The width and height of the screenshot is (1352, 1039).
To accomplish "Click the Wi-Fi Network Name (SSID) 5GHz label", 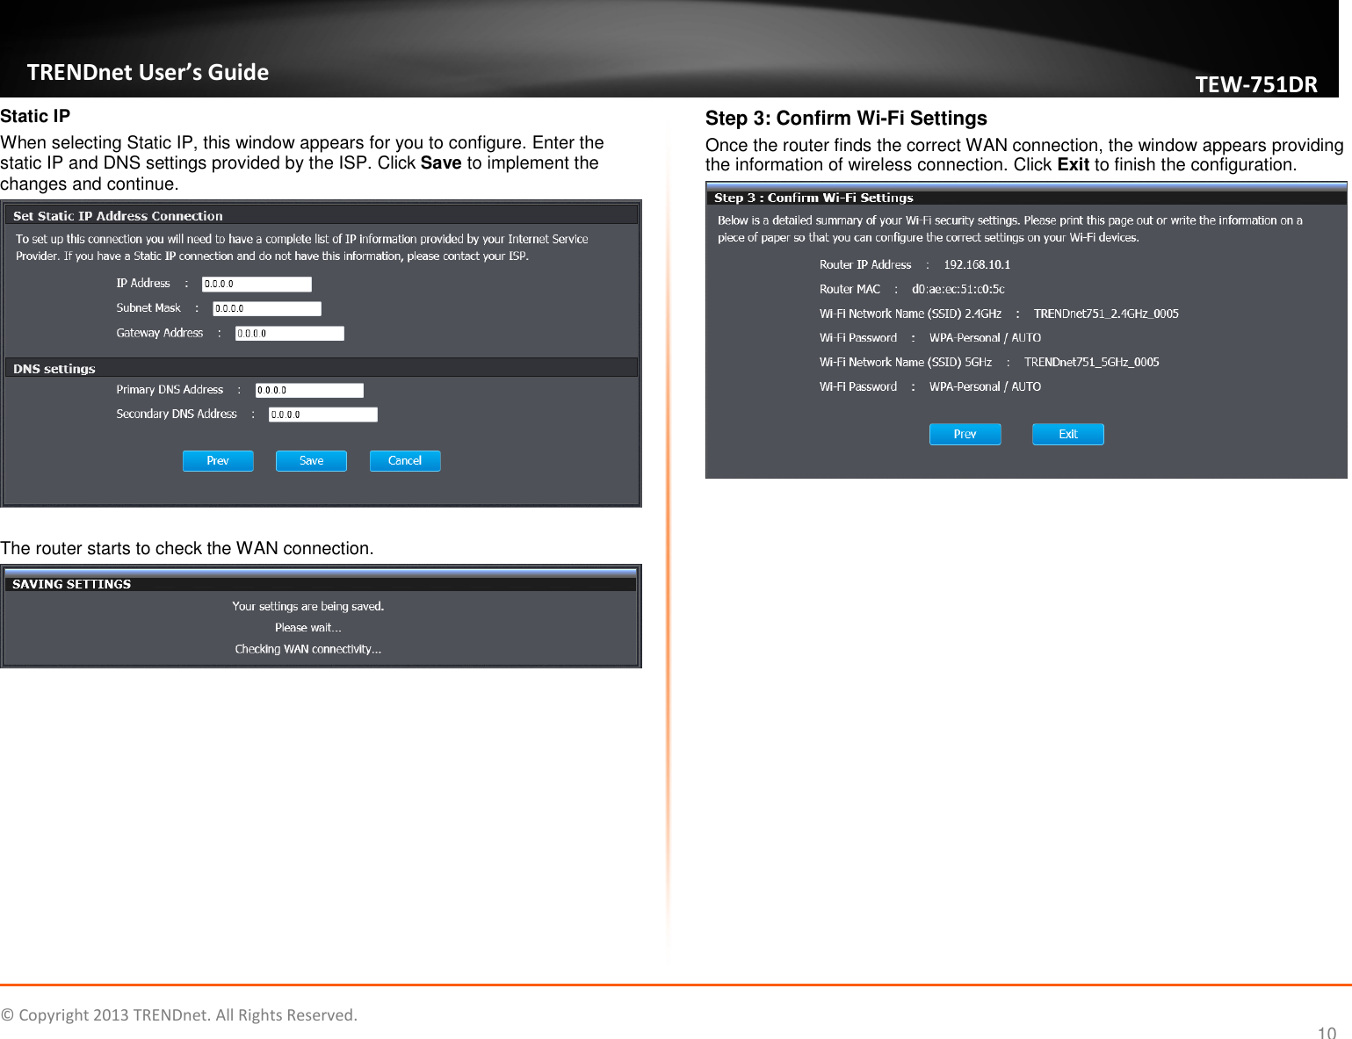I will click(x=906, y=362).
